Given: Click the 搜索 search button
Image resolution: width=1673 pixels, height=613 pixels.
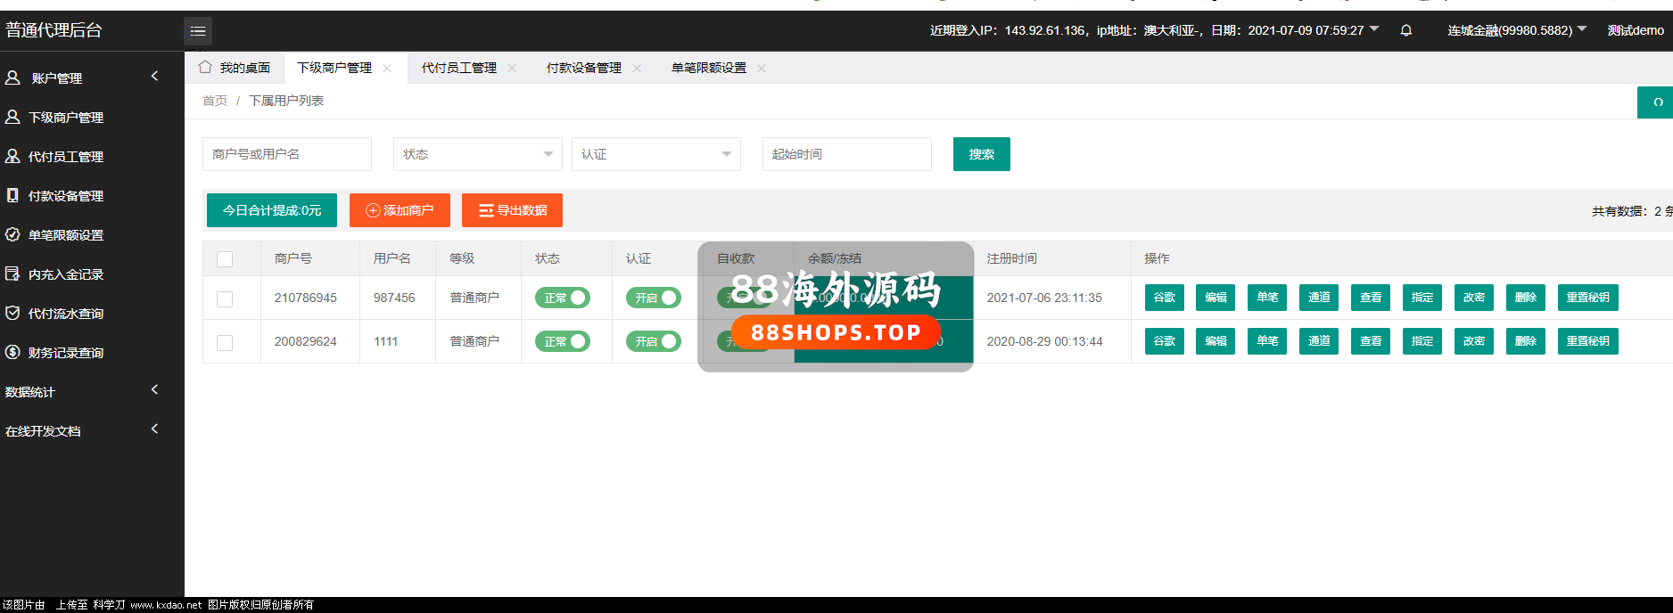Looking at the screenshot, I should pos(981,154).
